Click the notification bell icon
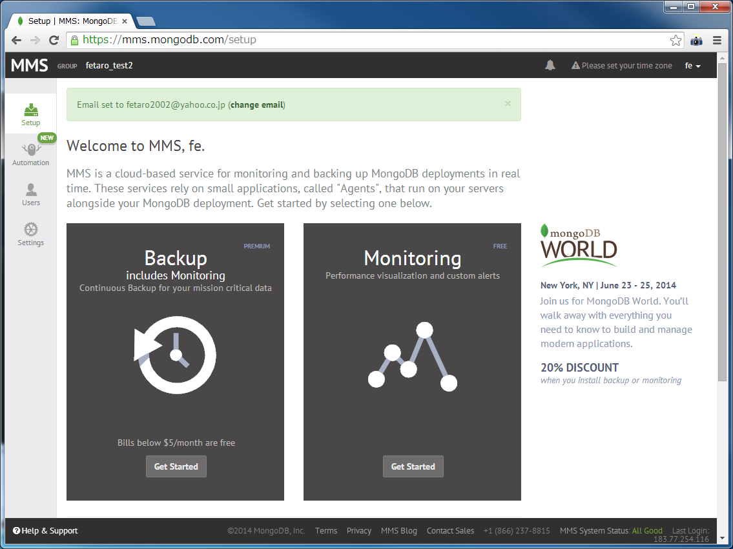The image size is (733, 549). [550, 65]
